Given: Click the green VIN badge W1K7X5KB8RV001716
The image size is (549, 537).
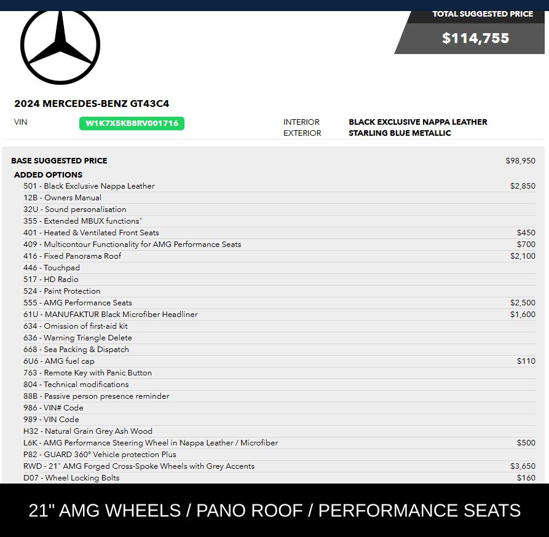Looking at the screenshot, I should coord(132,123).
